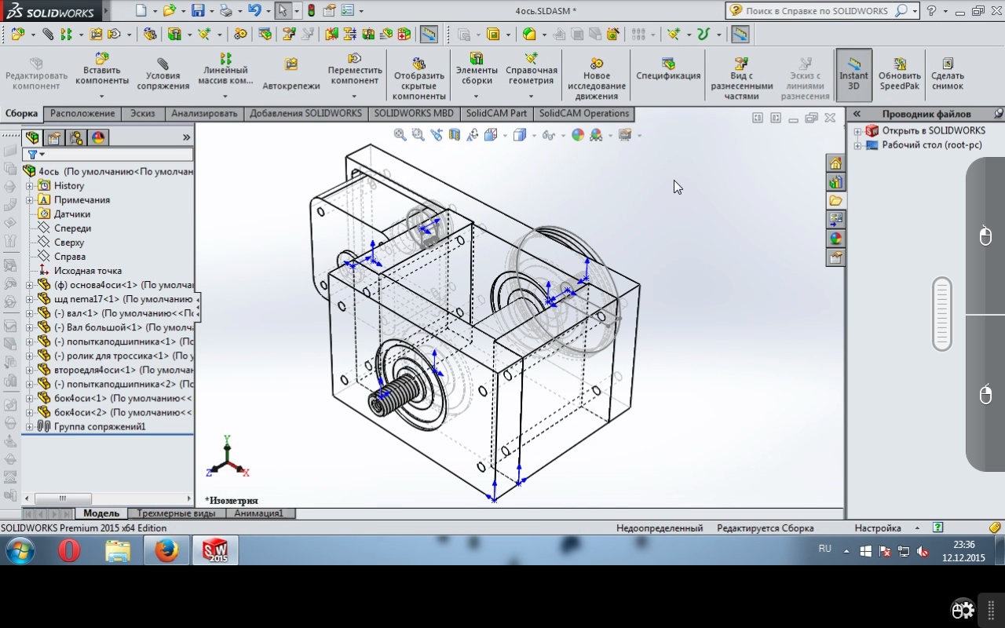
Task: Start Новое исследование движения
Action: (x=597, y=78)
